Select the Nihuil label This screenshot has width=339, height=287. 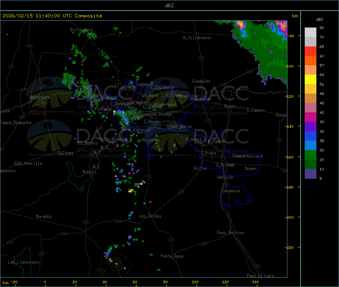pyautogui.click(x=89, y=172)
